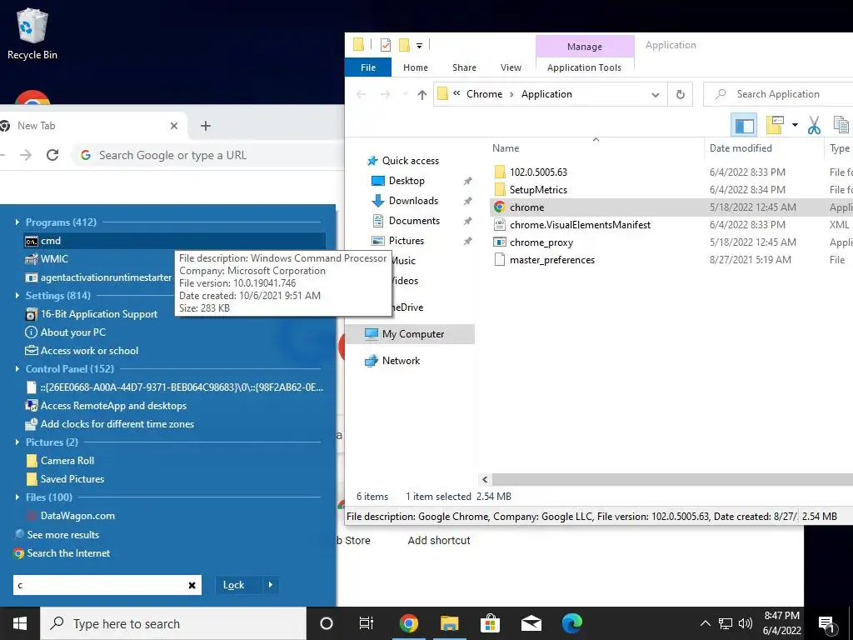Select the chrome application file

526,207
